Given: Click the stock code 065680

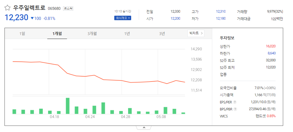Looking at the screenshot, I should 54,9.
